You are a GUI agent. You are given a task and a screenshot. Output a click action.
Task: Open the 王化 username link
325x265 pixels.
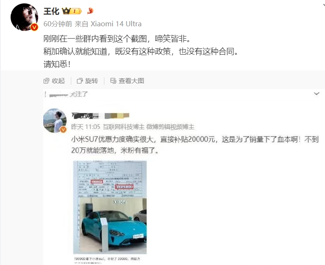[51, 11]
